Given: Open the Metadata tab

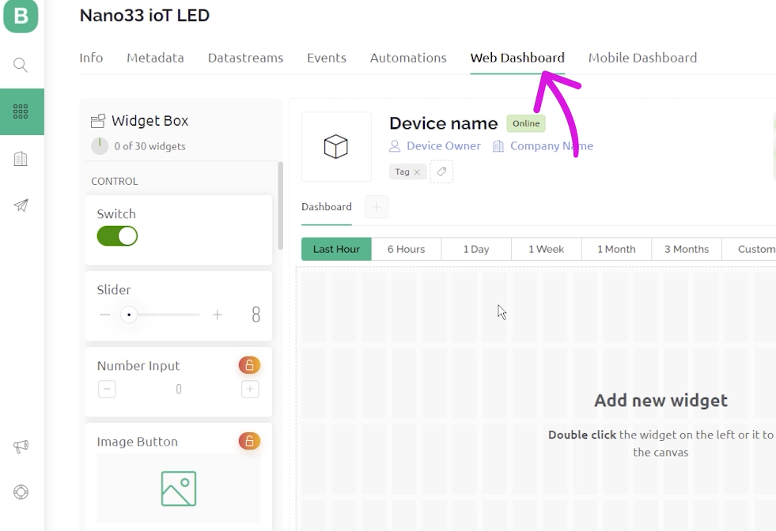Looking at the screenshot, I should point(155,58).
